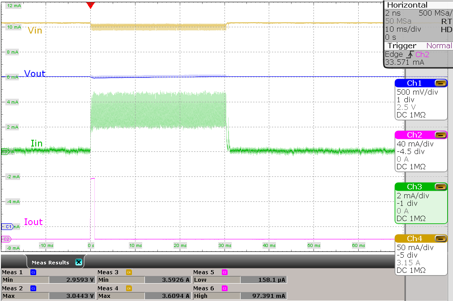This screenshot has height=301, width=453.
Task: Switch the Normal trigger mode setting
Action: (x=439, y=46)
